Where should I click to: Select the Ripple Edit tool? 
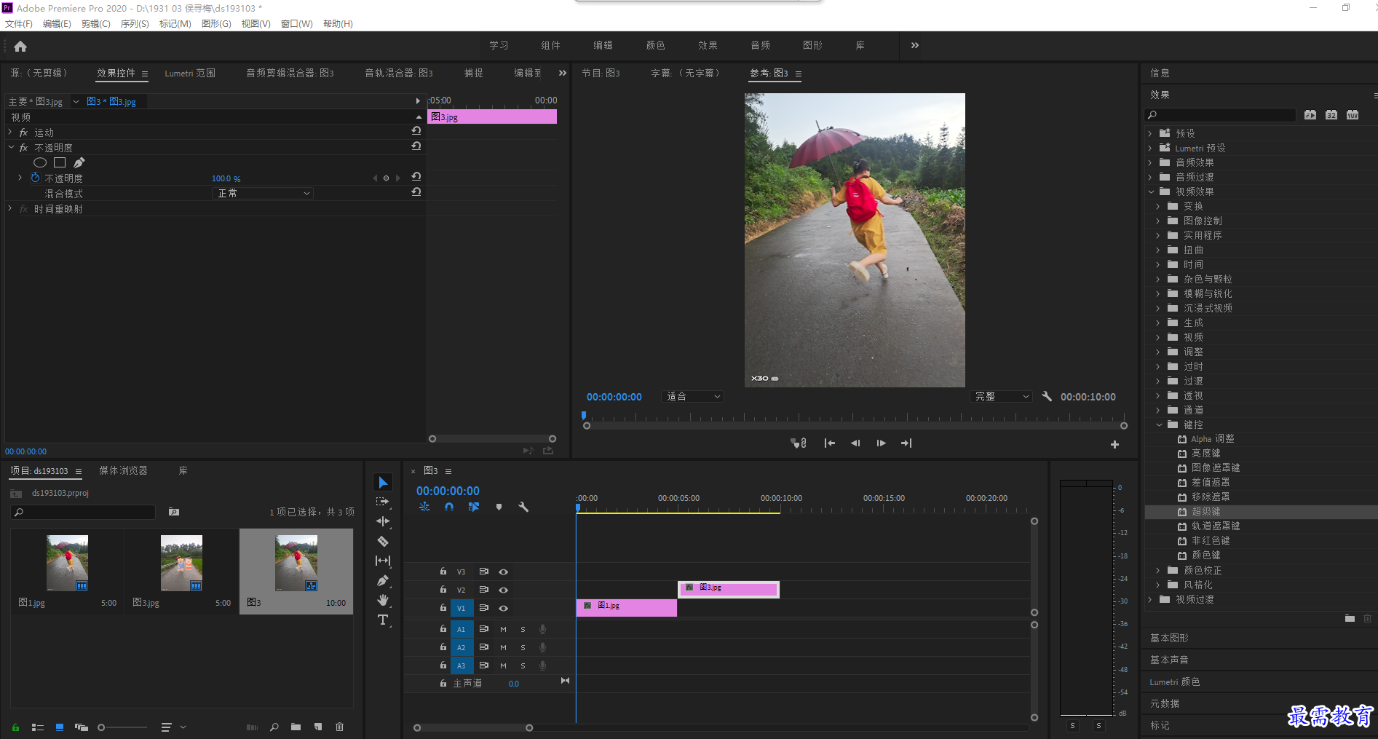point(383,521)
